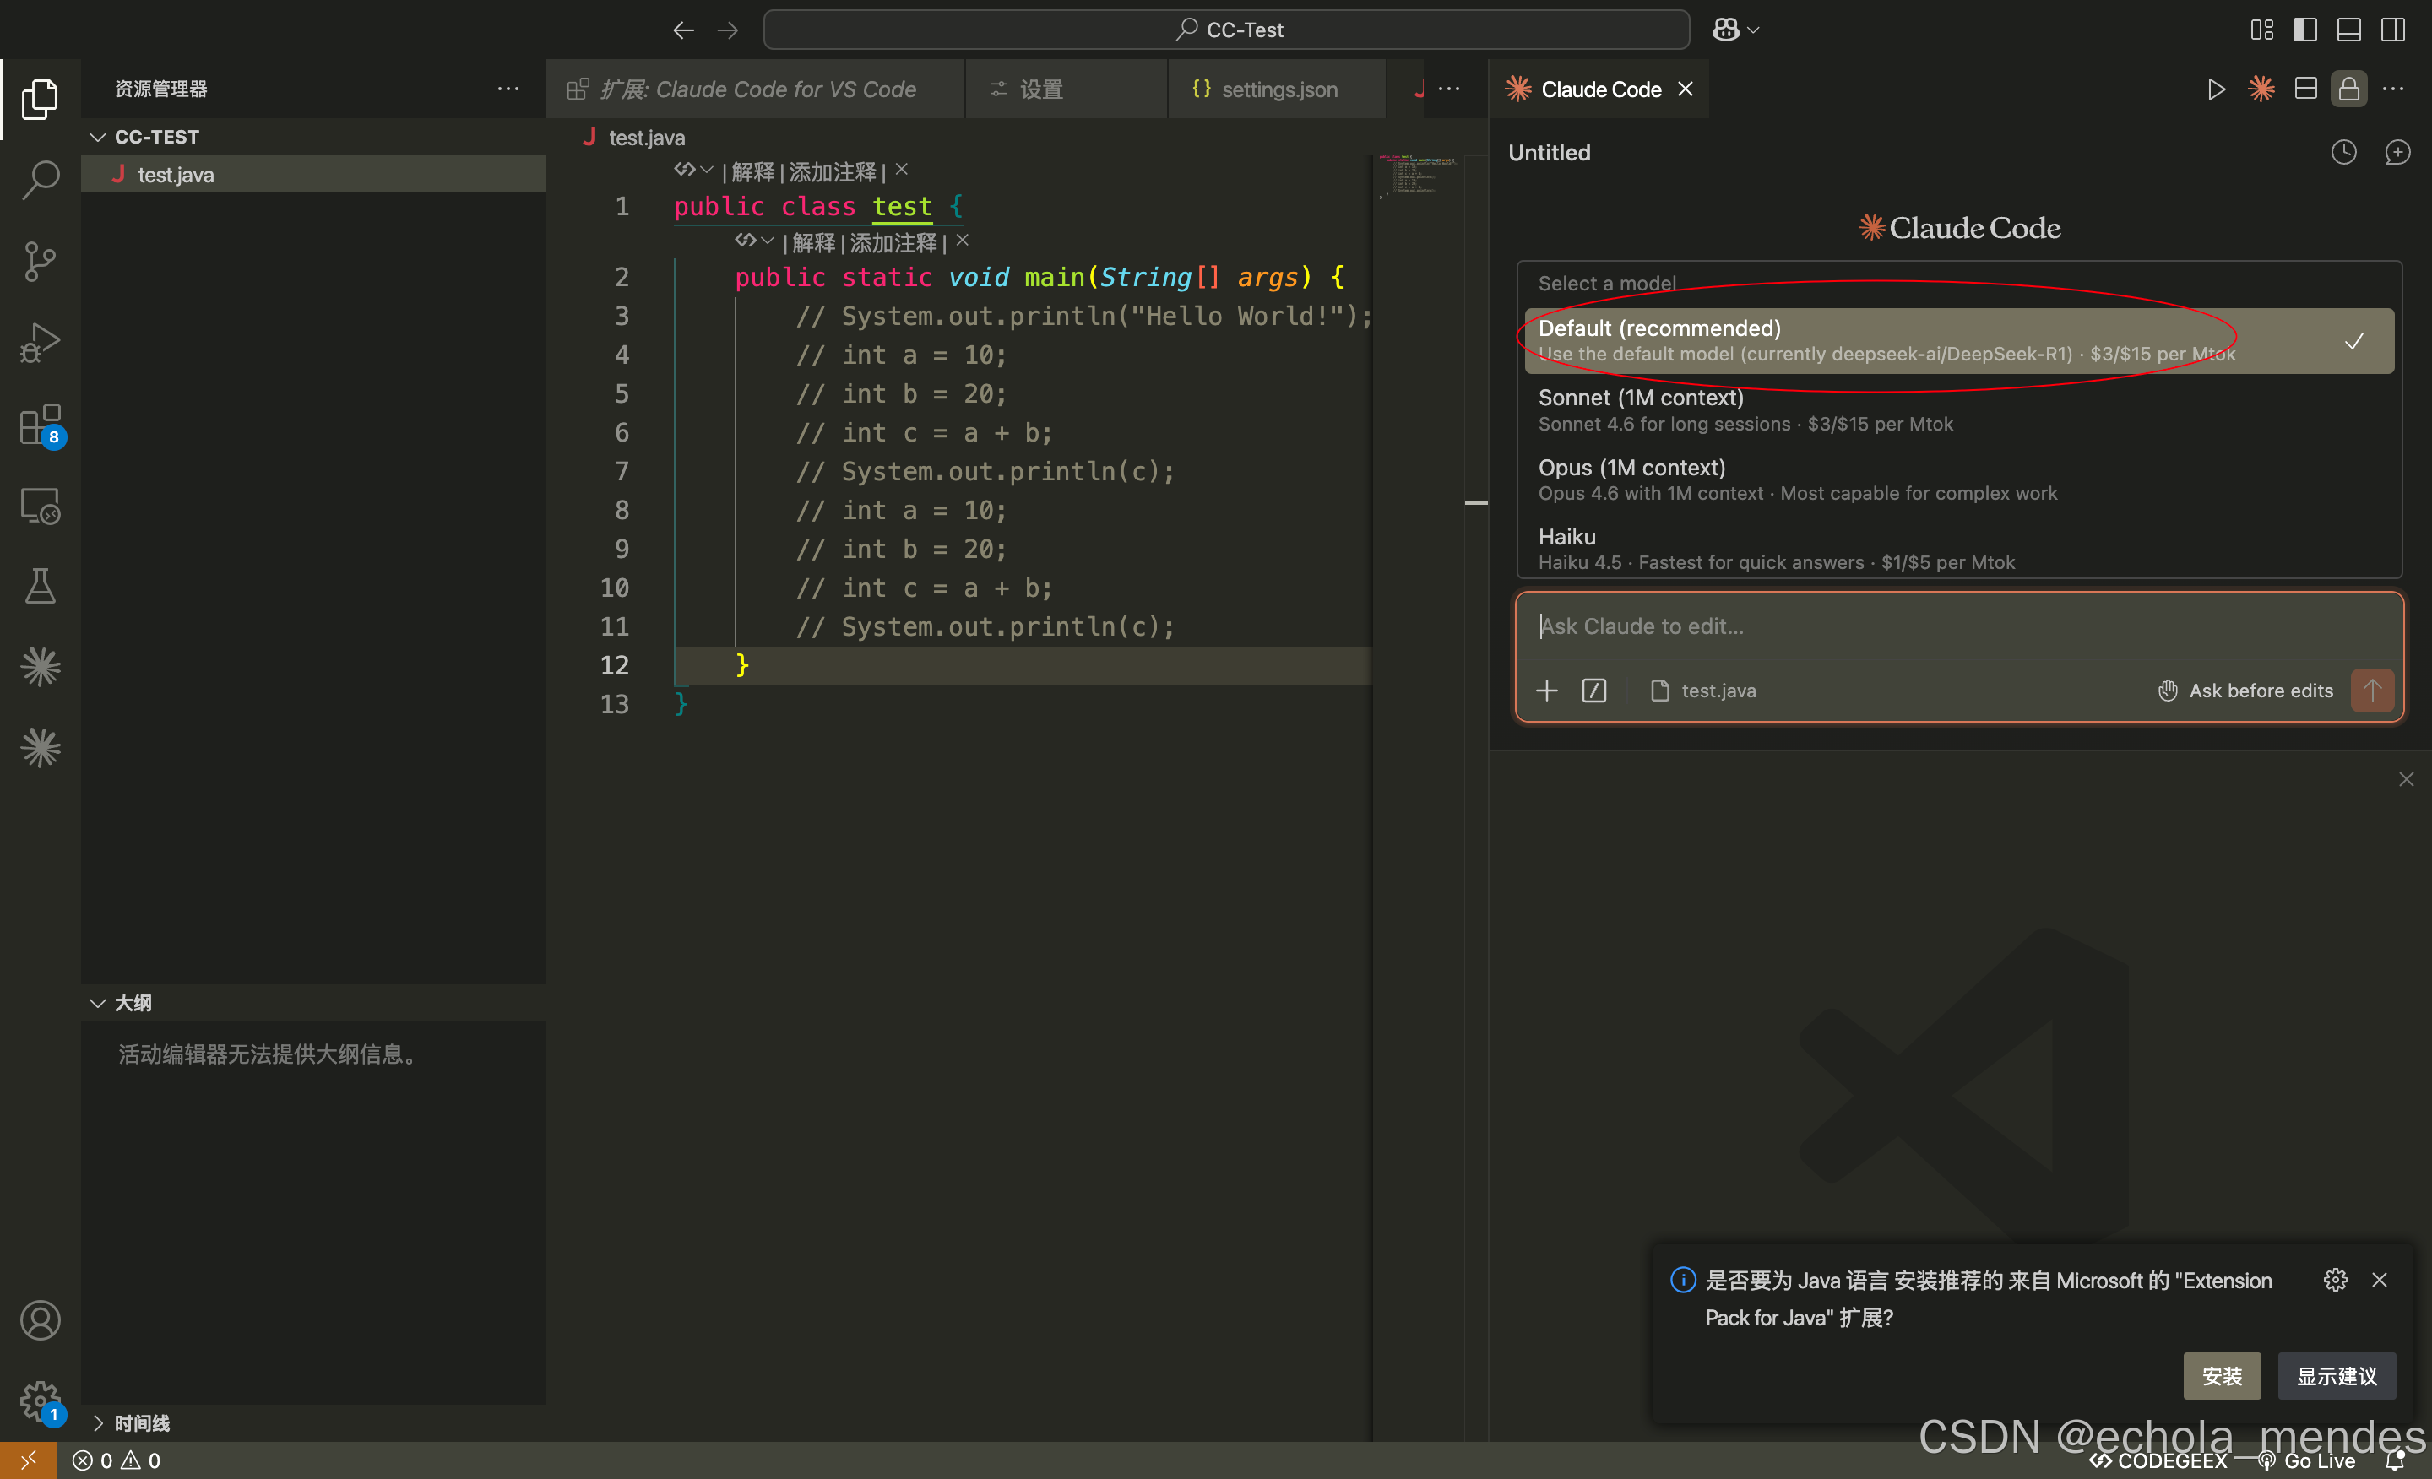The height and width of the screenshot is (1479, 2432).
Task: Open Remote Explorer view
Action: coord(41,507)
